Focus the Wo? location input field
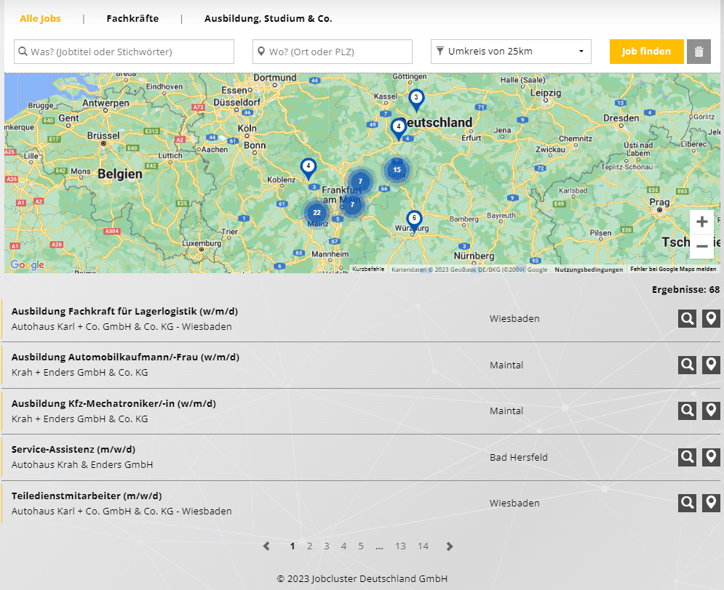The image size is (724, 590). (333, 52)
